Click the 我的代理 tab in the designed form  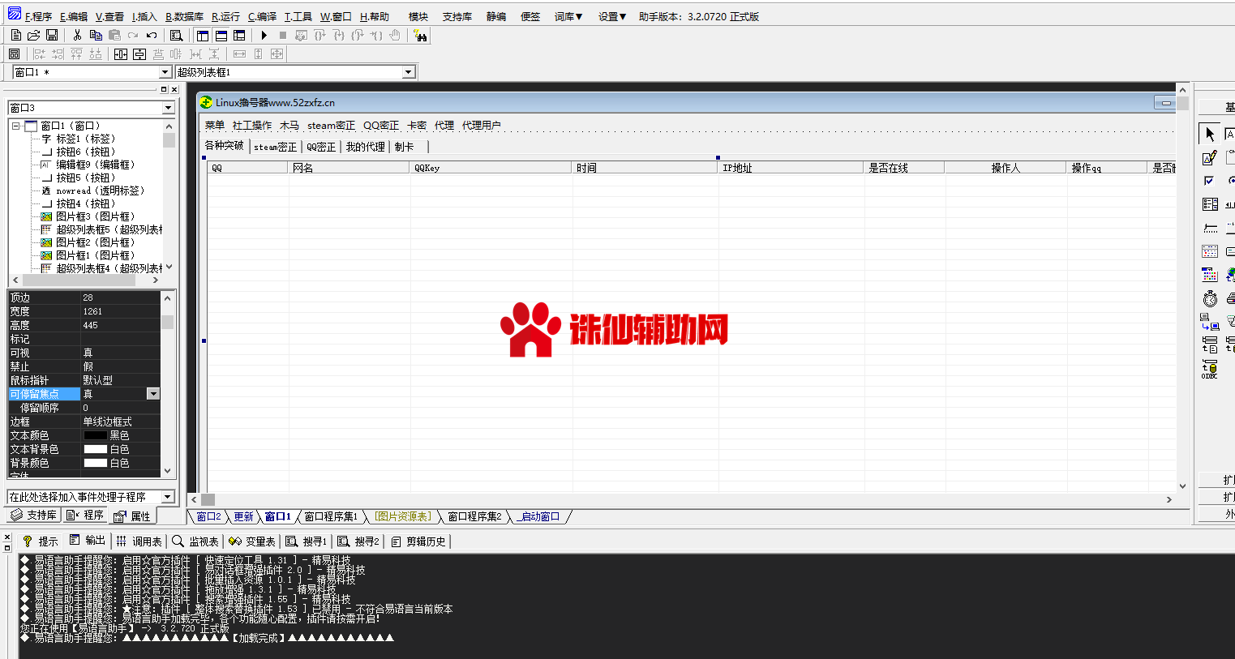(x=365, y=147)
